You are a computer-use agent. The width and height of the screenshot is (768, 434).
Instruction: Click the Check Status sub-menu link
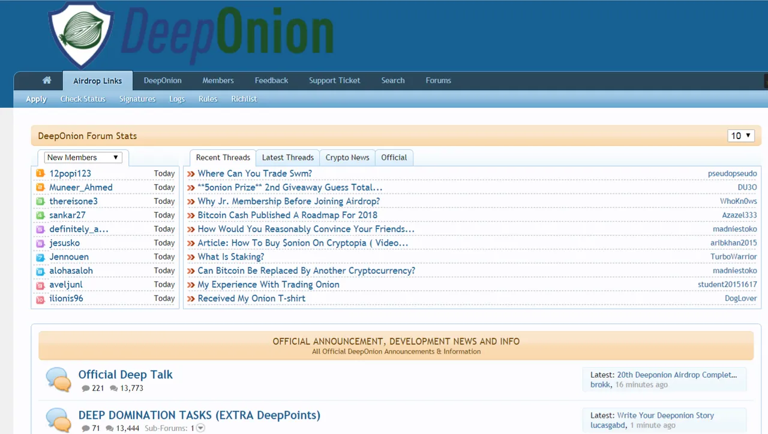83,99
